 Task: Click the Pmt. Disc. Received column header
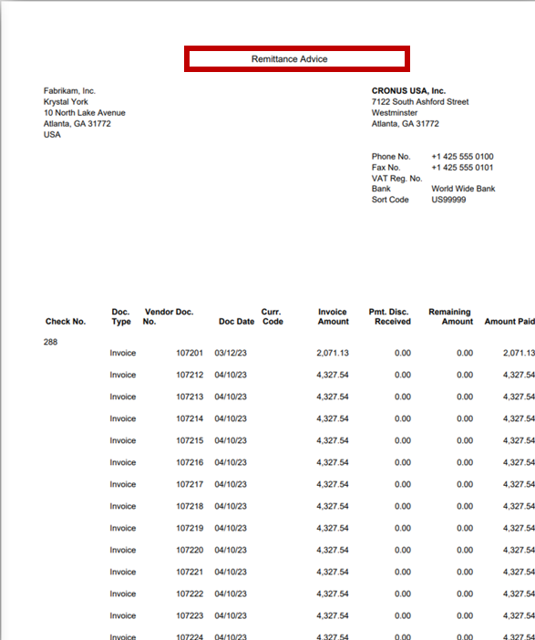tap(390, 316)
